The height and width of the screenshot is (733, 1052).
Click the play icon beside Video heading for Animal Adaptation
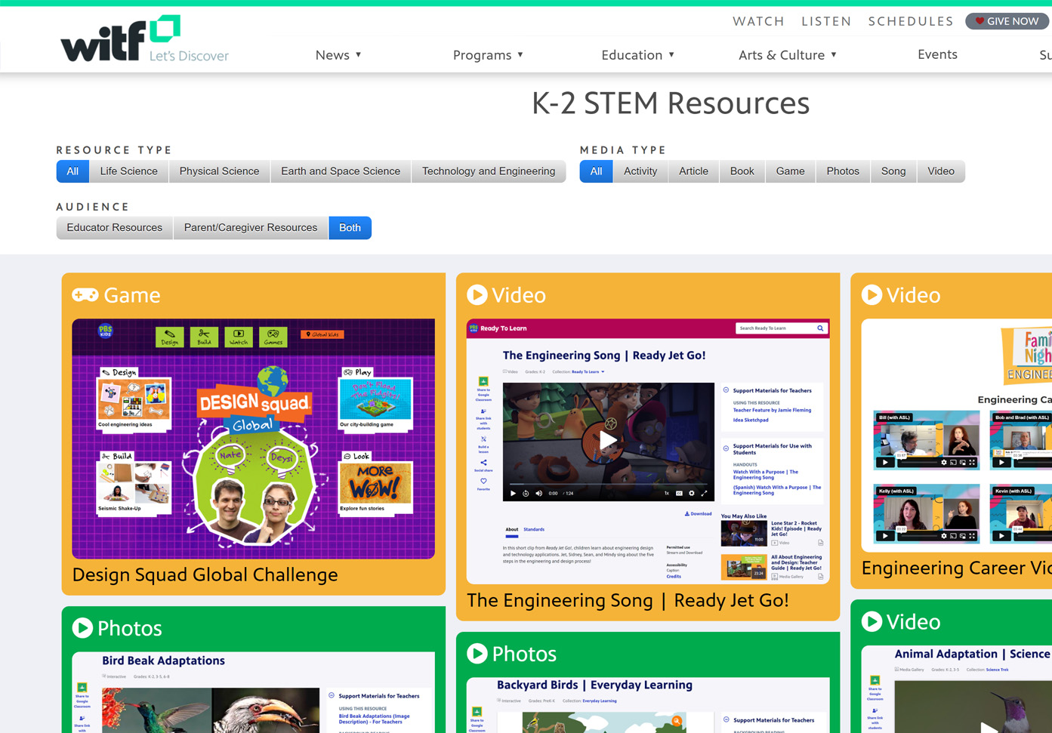click(x=872, y=621)
